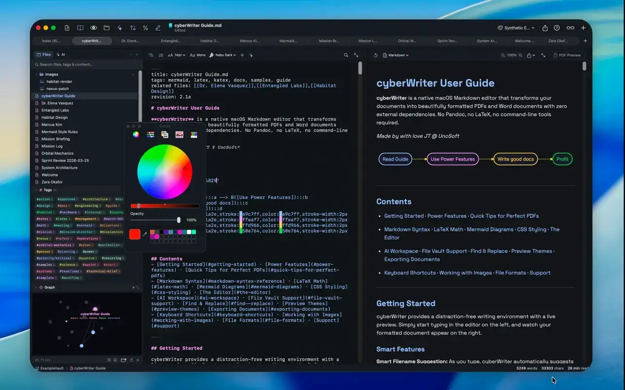Image resolution: width=625 pixels, height=390 pixels.
Task: Switch to the Zara Okaf... tab
Action: tap(558, 41)
